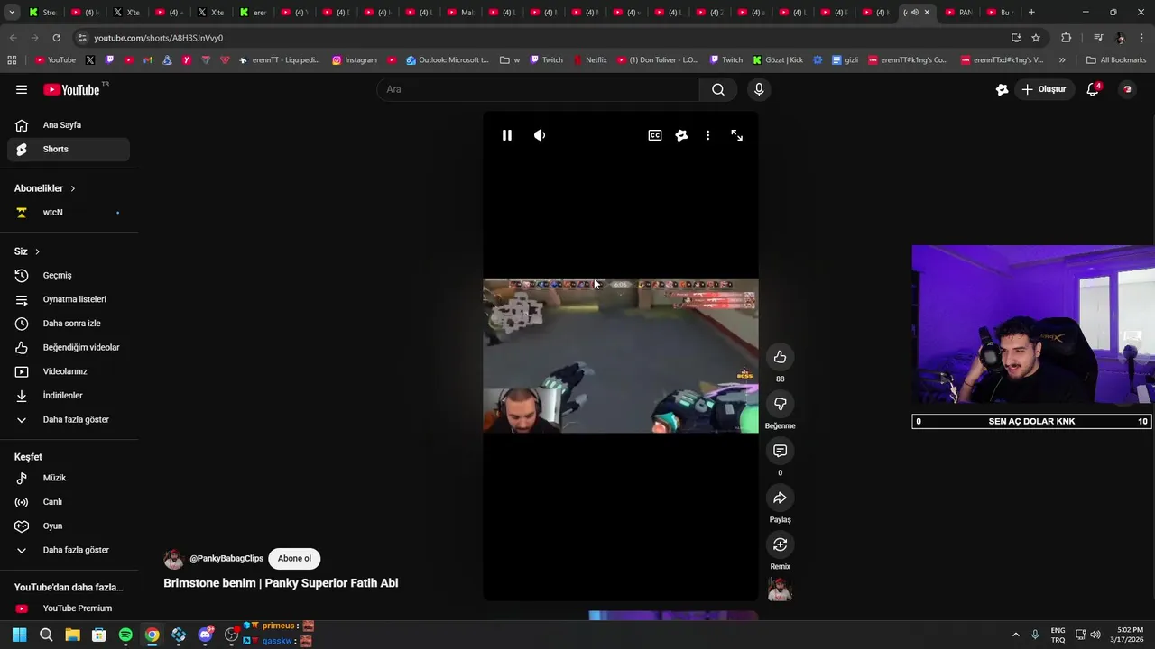Start voice search with microphone
This screenshot has width=1155, height=649.
tap(759, 89)
